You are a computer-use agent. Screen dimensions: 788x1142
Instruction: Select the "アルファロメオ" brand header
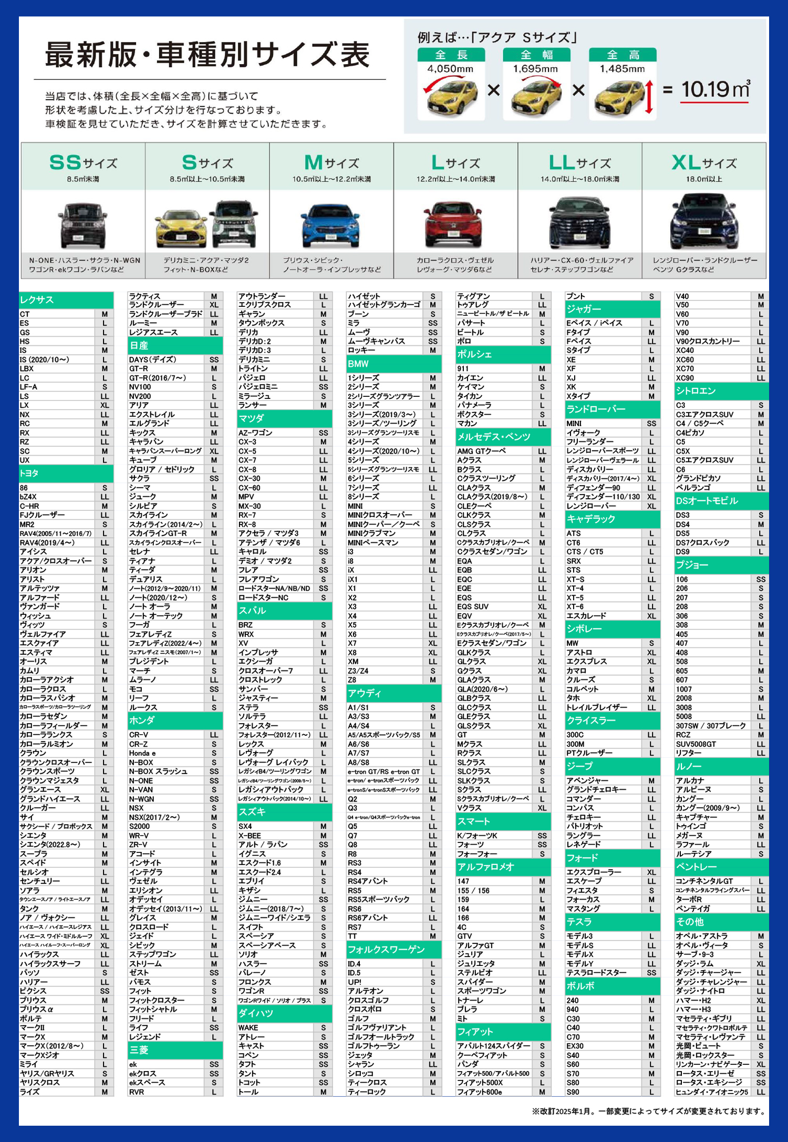point(503,867)
